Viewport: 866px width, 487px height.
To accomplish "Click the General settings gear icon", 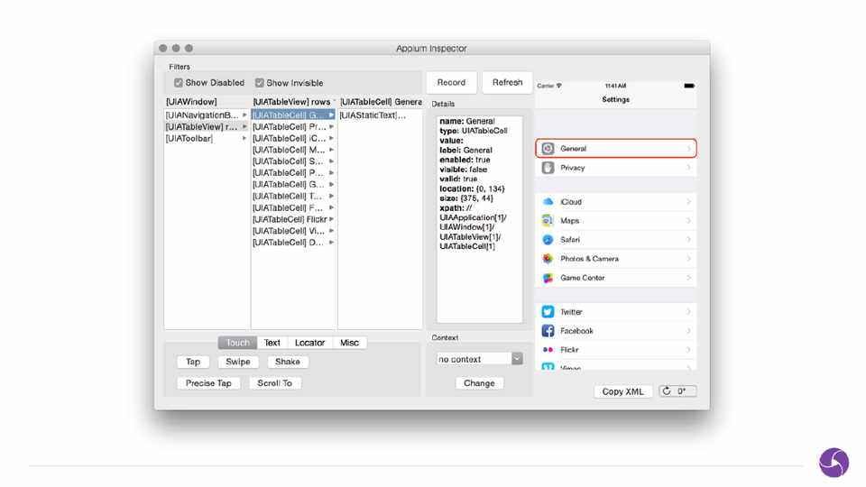I will click(548, 149).
